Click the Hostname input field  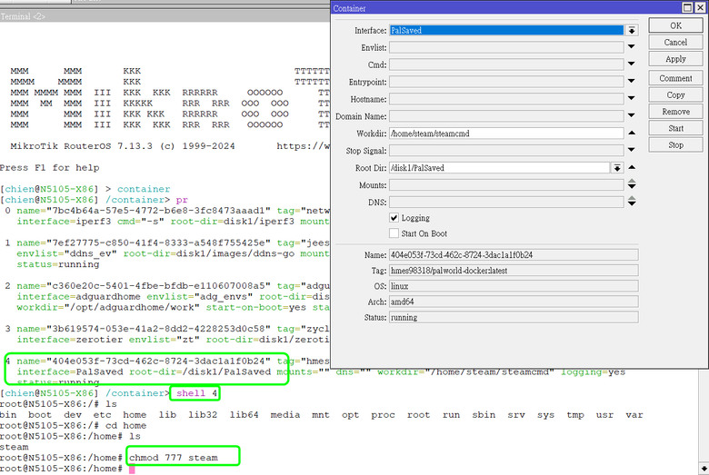[506, 99]
